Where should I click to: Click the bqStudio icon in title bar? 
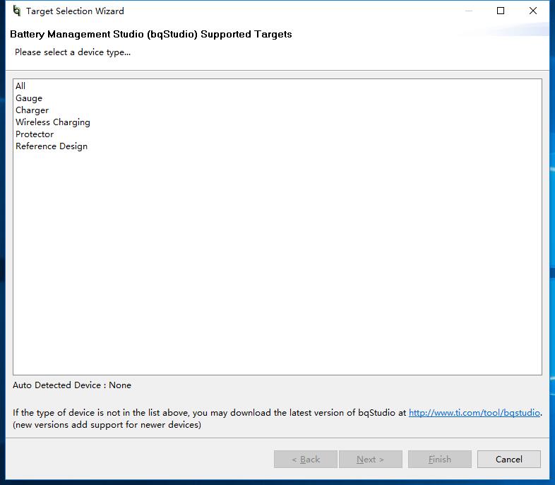17,11
